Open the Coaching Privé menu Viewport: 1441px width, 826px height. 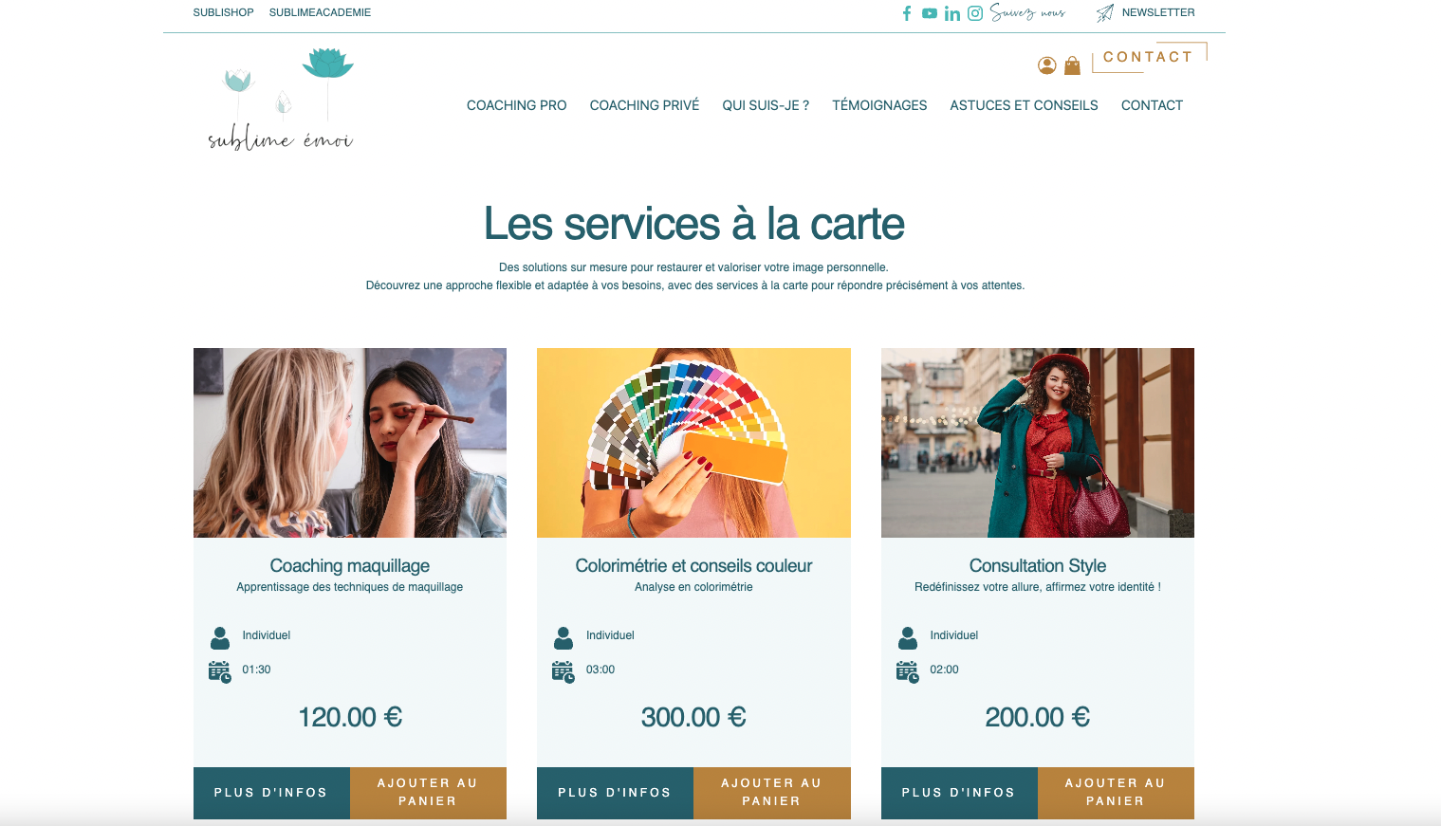pos(644,105)
